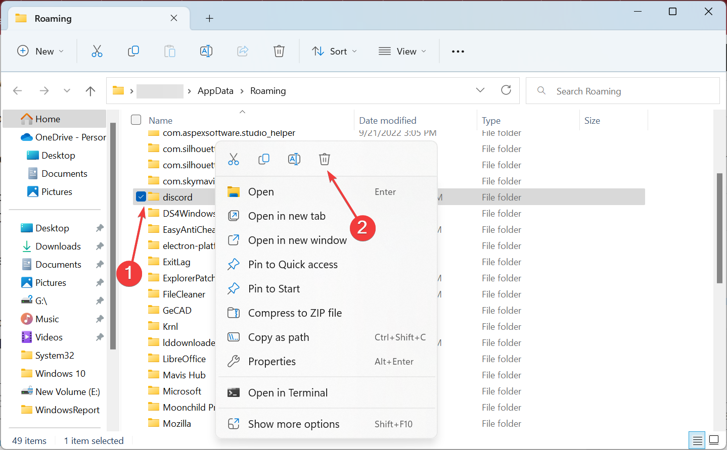Click the Rename icon in the main toolbar
727x450 pixels.
coord(206,51)
